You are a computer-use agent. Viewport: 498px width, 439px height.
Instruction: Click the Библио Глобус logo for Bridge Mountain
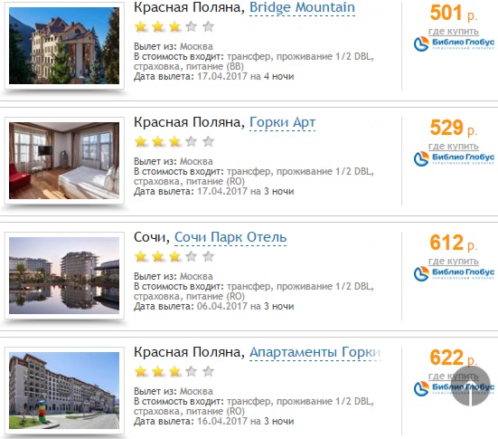(x=454, y=43)
